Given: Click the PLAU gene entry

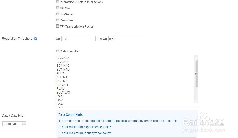Looking at the screenshot, I should point(61,89).
